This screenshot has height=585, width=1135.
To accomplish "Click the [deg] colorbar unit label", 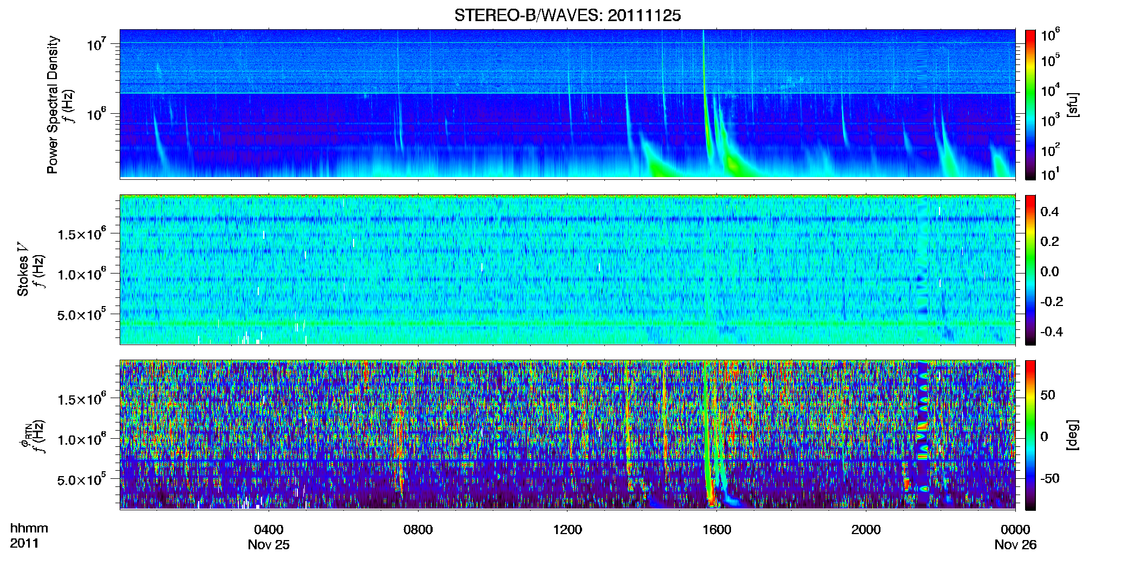I will (1072, 434).
